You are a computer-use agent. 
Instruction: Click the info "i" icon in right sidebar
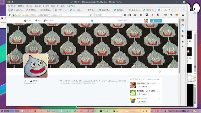[x=182, y=46]
